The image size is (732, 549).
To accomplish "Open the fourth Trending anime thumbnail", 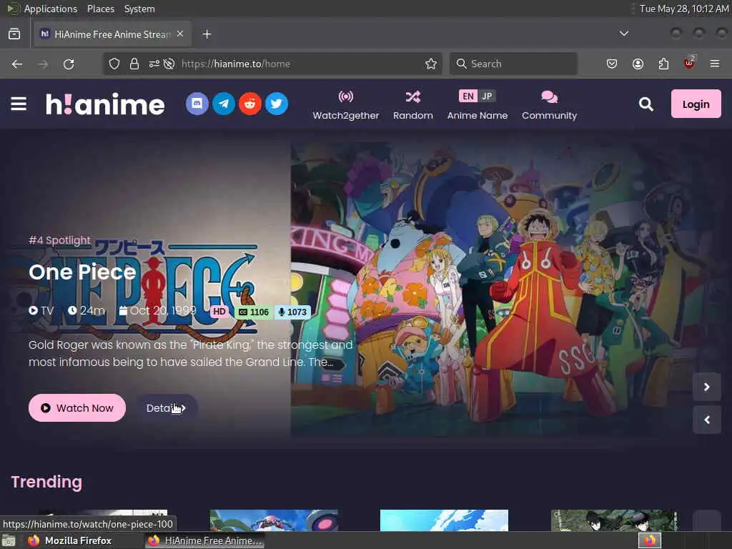I will [614, 520].
